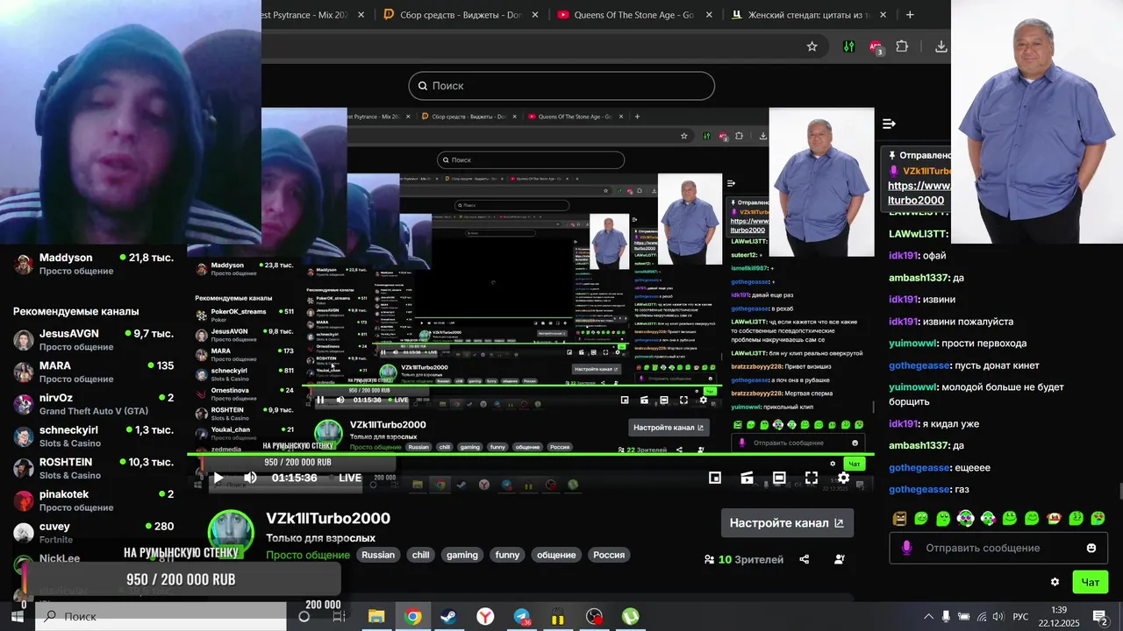This screenshot has width=1123, height=631.
Task: Open Adblock Plus extension in outermost browser toolbar
Action: [876, 46]
